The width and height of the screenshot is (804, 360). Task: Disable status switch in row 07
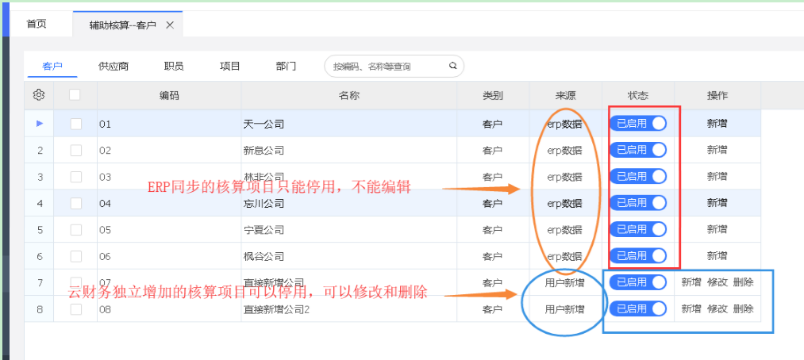[x=638, y=282]
